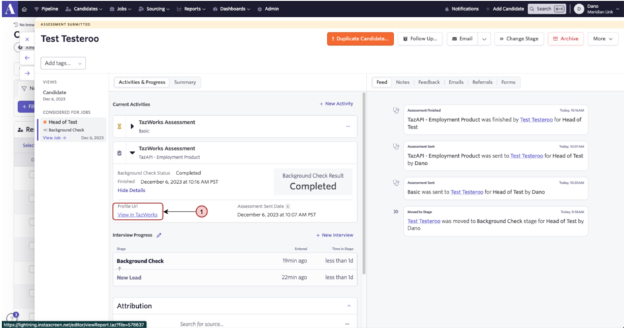Click the Follow Up button

pyautogui.click(x=420, y=38)
